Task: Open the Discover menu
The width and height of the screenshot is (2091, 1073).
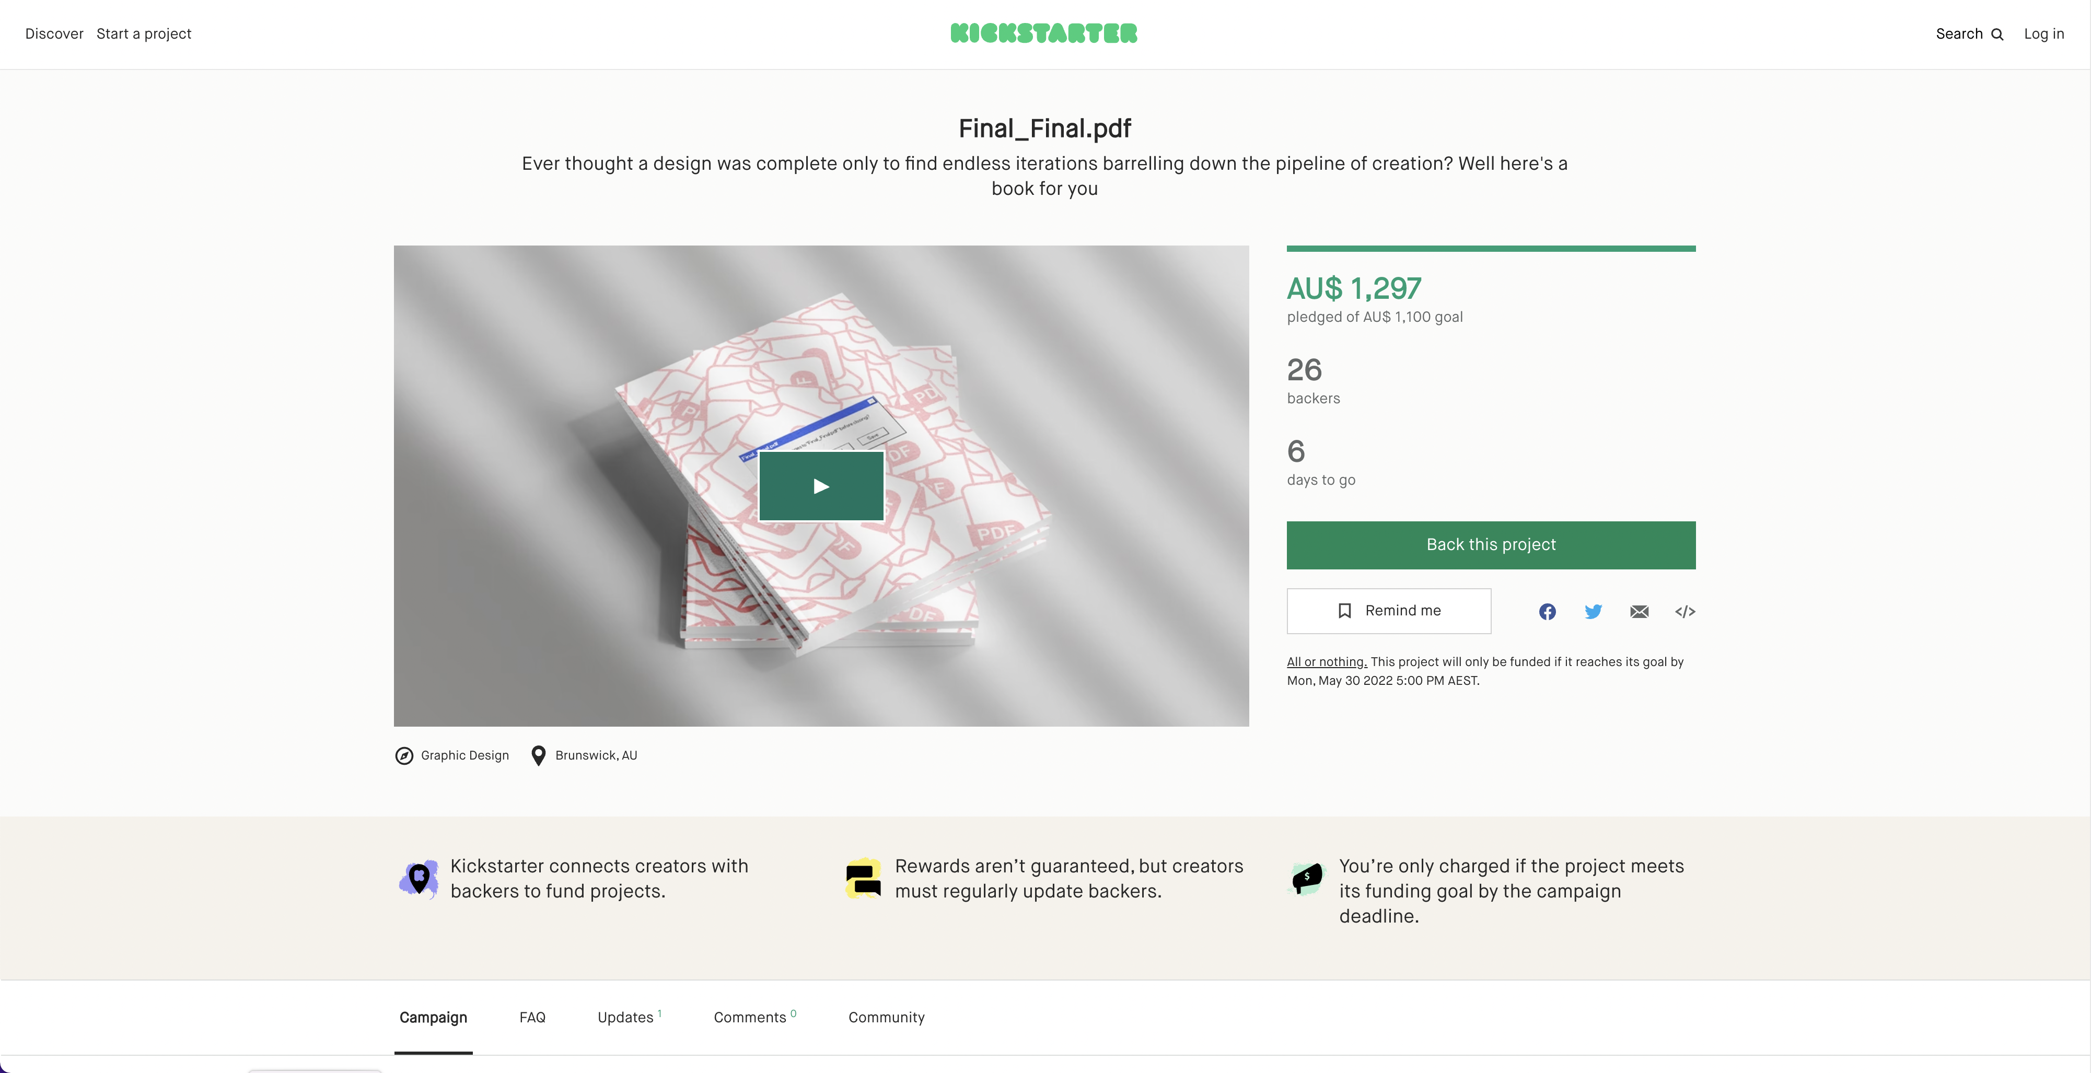Action: click(x=54, y=34)
